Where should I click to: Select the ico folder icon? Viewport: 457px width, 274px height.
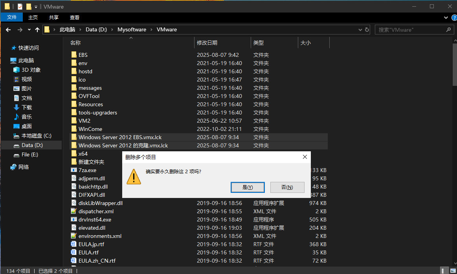point(74,80)
